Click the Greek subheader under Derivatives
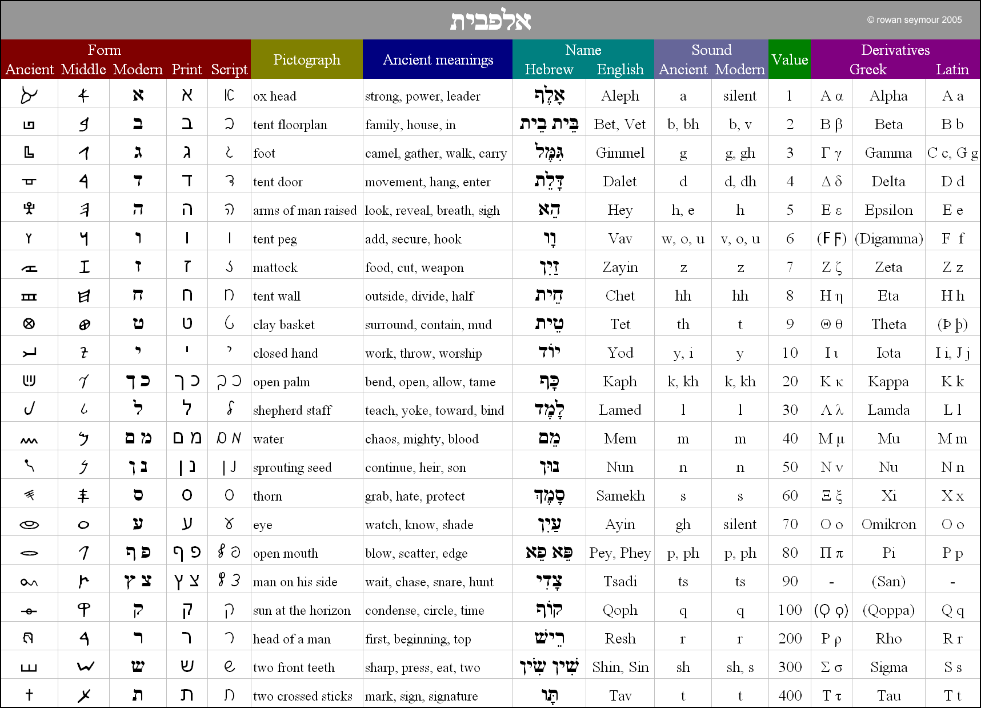981x708 pixels. click(x=868, y=69)
